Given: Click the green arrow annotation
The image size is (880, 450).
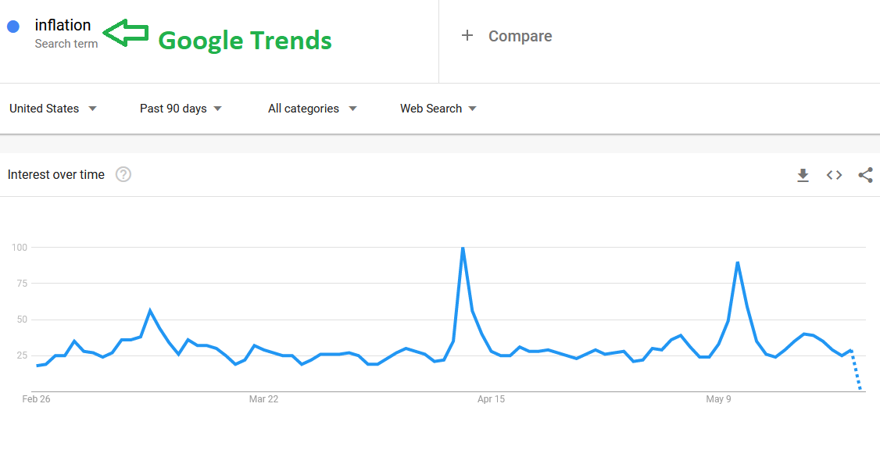Looking at the screenshot, I should 127,33.
